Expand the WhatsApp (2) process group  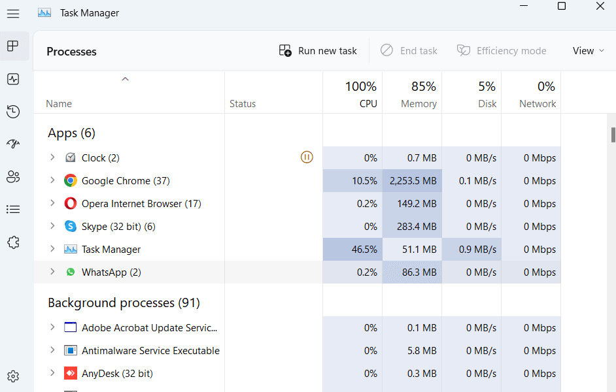[52, 271]
